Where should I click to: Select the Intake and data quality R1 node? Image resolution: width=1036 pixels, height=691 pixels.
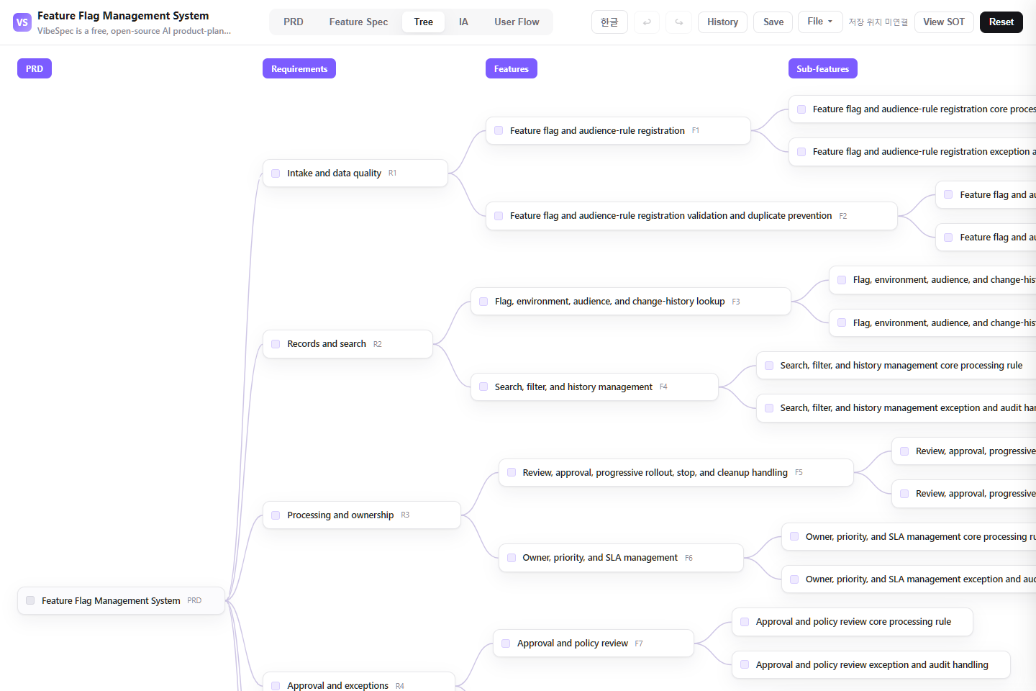pyautogui.click(x=355, y=173)
